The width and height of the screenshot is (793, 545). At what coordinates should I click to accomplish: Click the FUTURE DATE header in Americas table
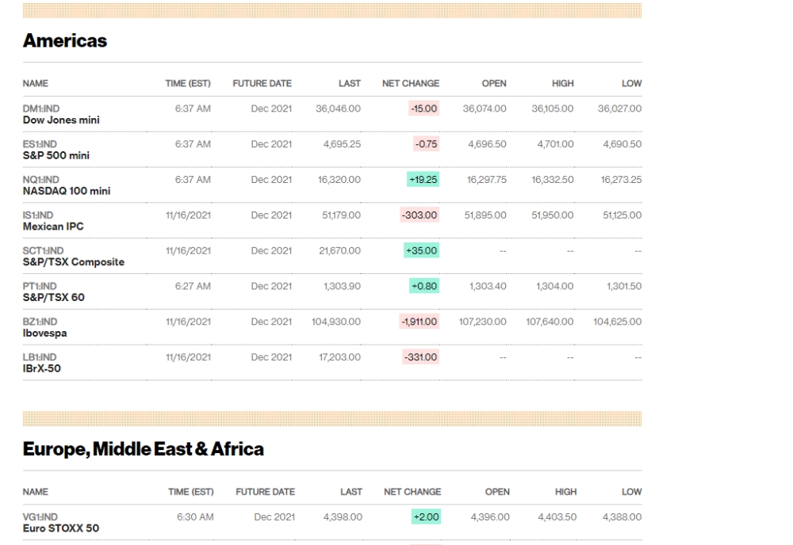tap(262, 83)
